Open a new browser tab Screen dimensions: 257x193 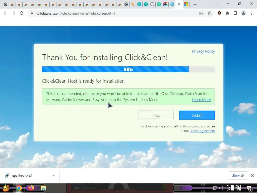click(195, 4)
